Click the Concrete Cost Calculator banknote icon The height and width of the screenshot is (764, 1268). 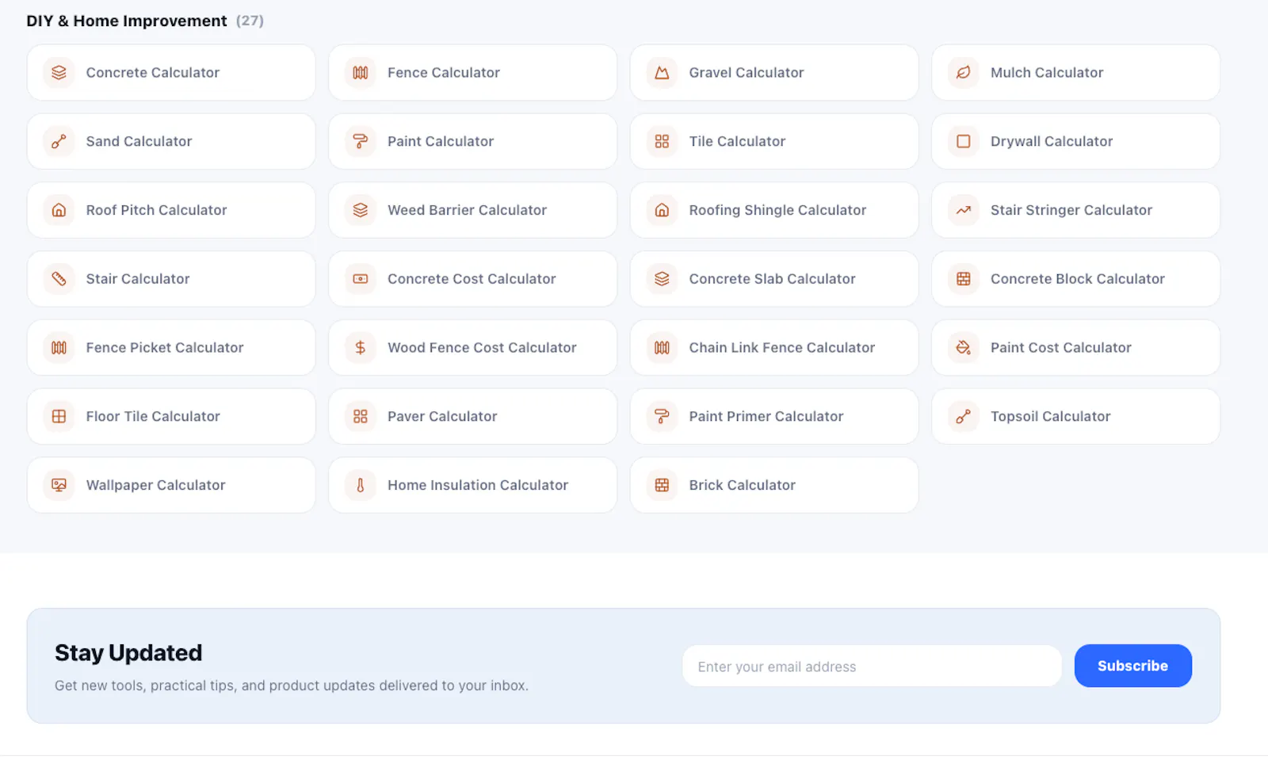(x=361, y=279)
